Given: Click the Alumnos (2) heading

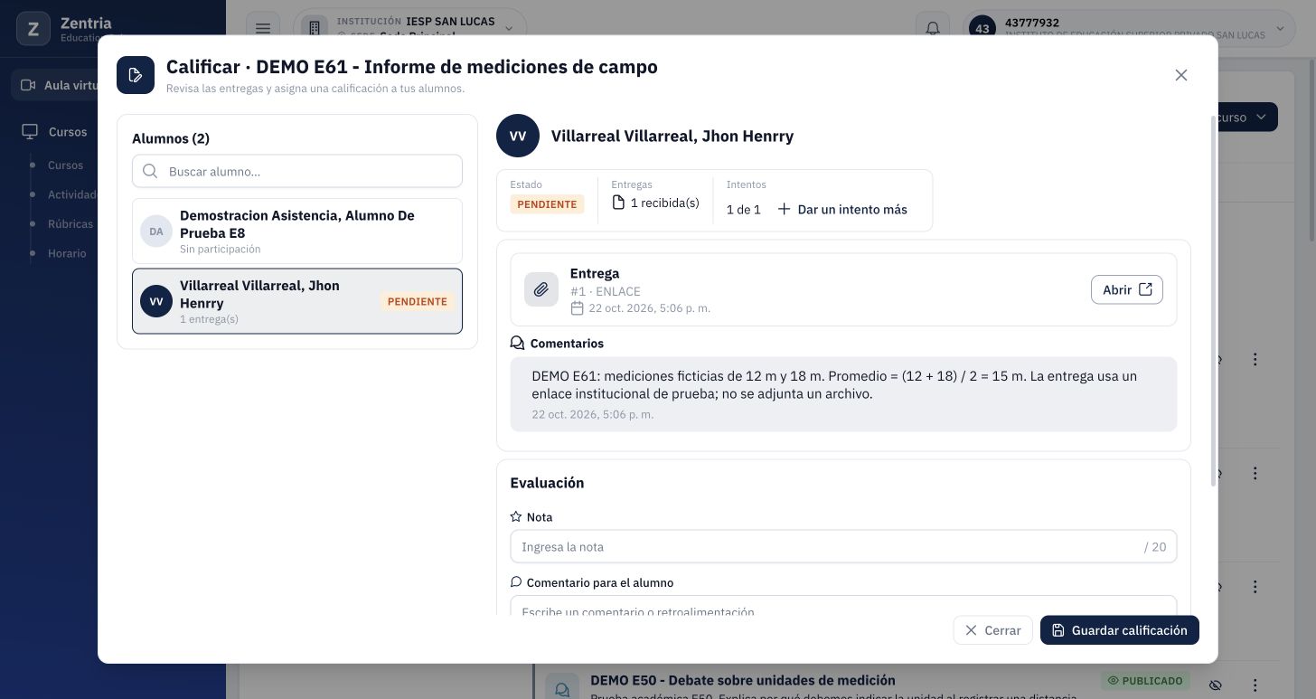Looking at the screenshot, I should (171, 138).
